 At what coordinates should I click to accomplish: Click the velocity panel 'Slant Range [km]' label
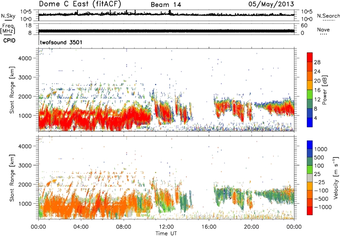pos(12,178)
